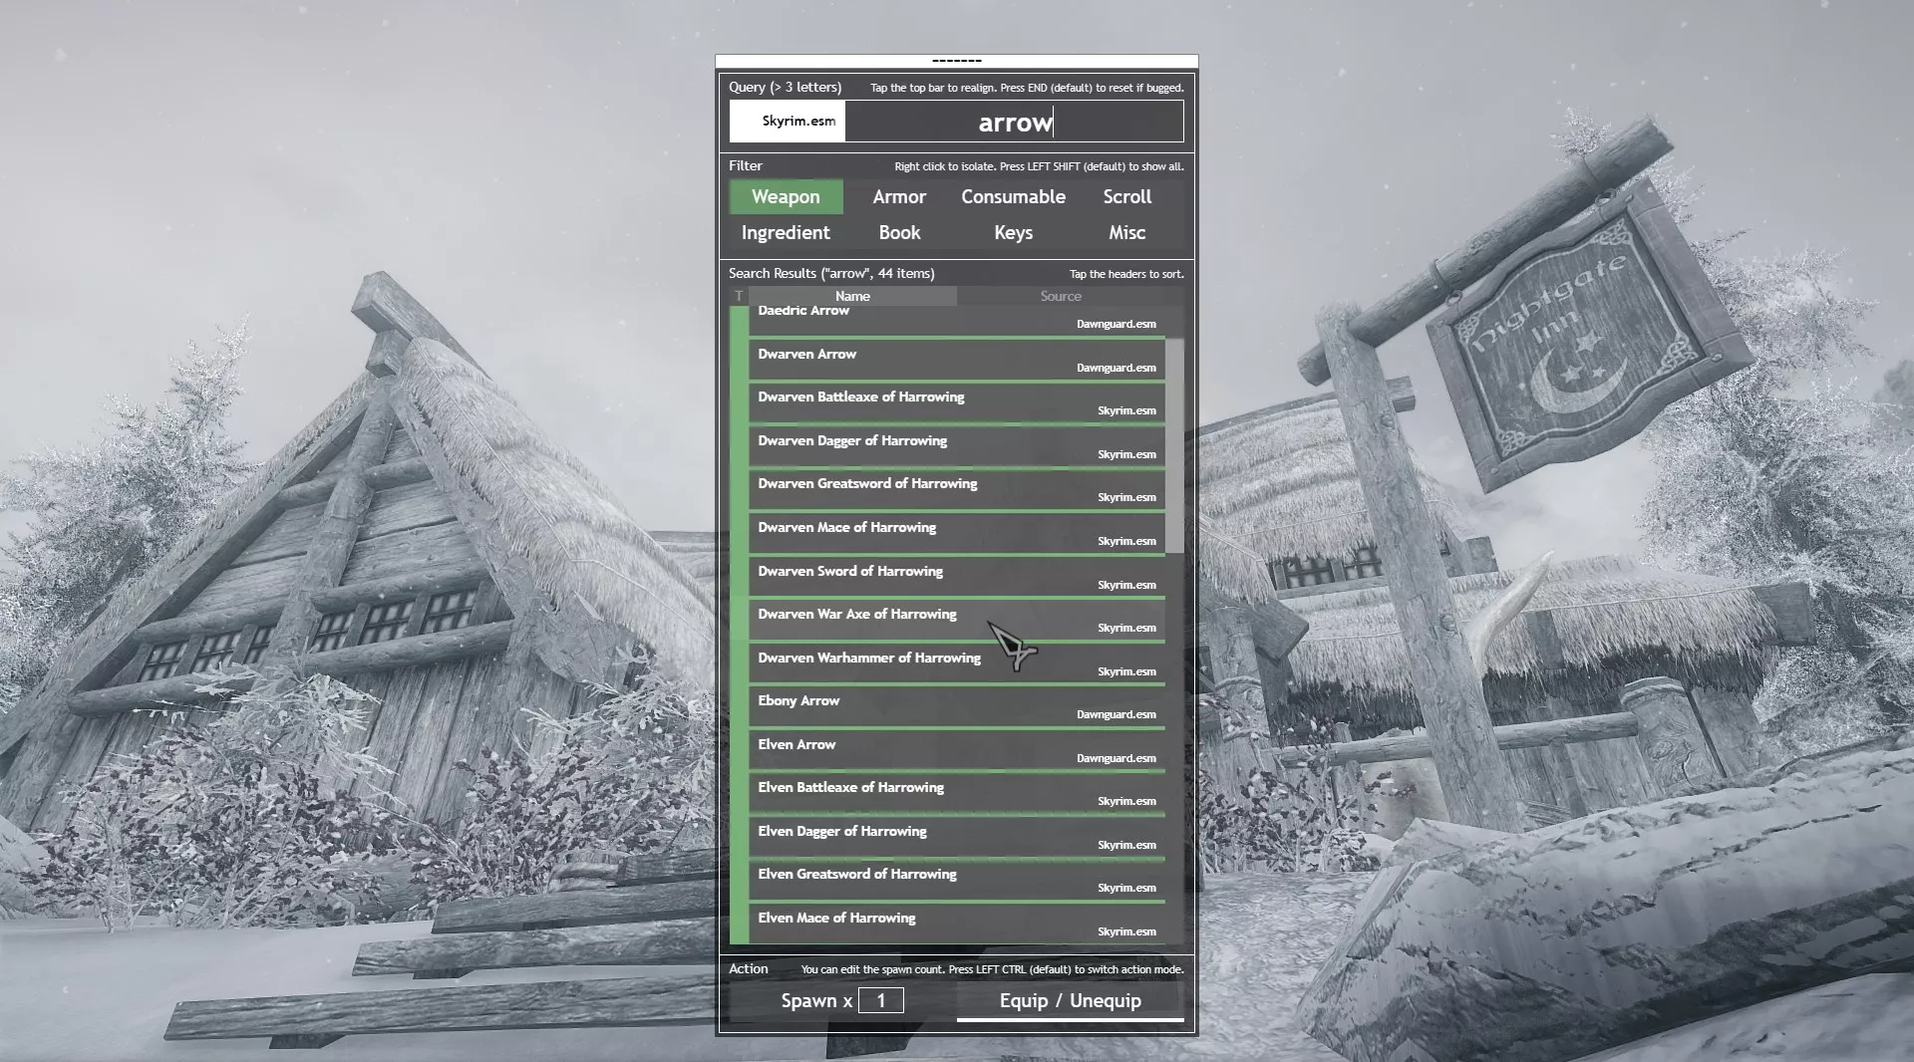Viewport: 1914px width, 1062px height.
Task: Tap the top realign bar
Action: (957, 61)
